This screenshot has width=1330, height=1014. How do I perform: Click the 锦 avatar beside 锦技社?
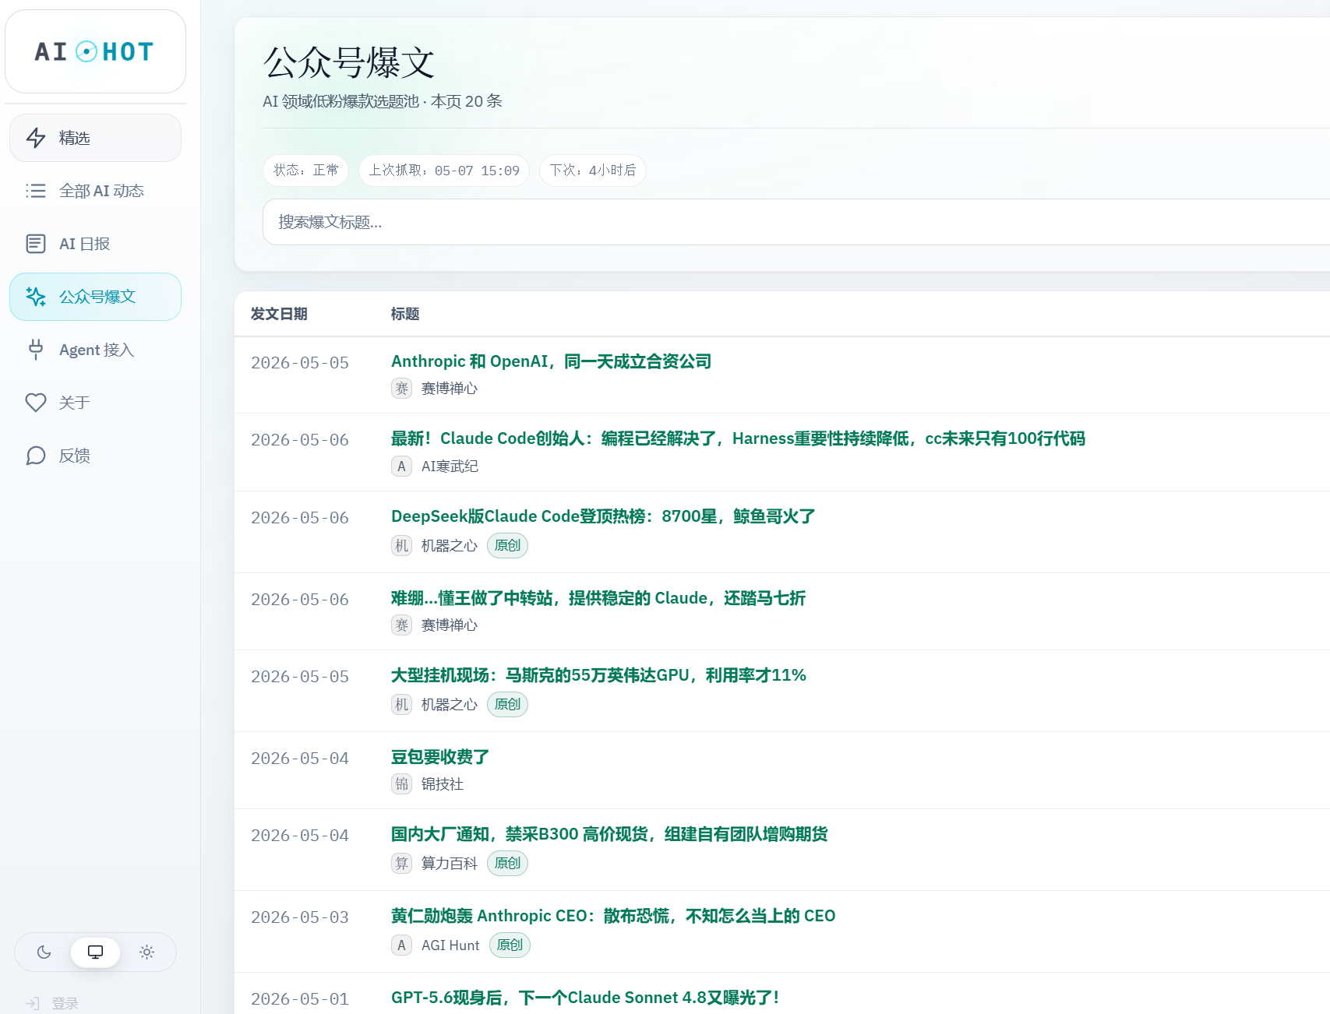point(401,783)
